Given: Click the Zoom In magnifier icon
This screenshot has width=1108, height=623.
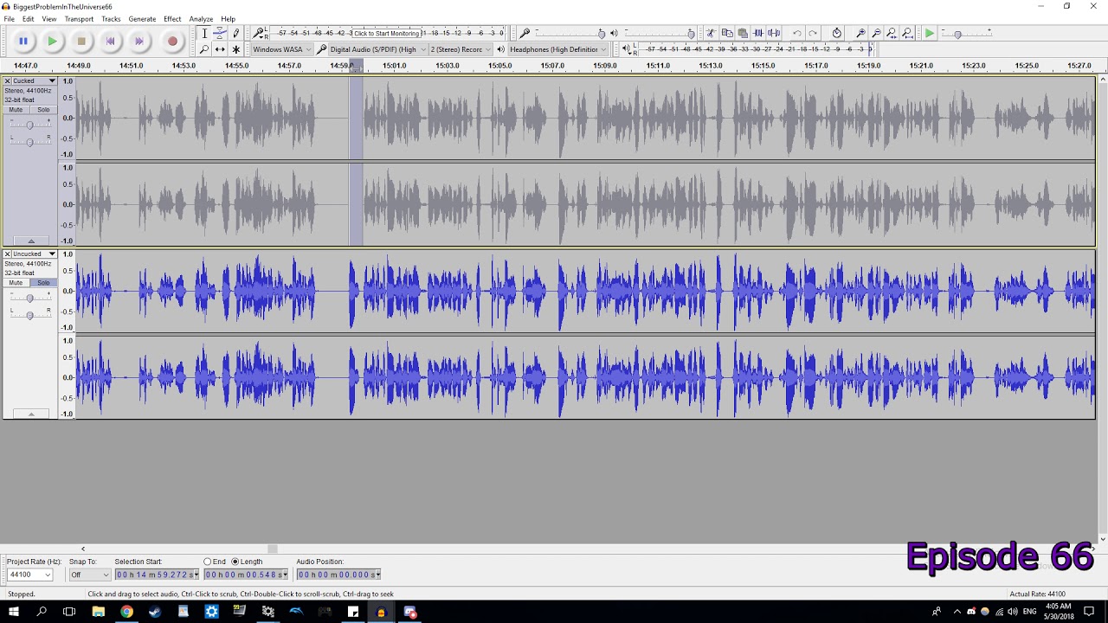Looking at the screenshot, I should pyautogui.click(x=860, y=34).
